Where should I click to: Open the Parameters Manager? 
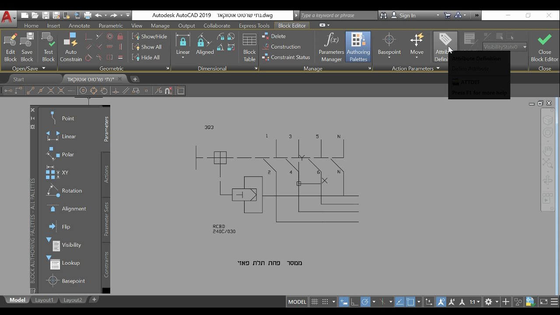point(331,47)
